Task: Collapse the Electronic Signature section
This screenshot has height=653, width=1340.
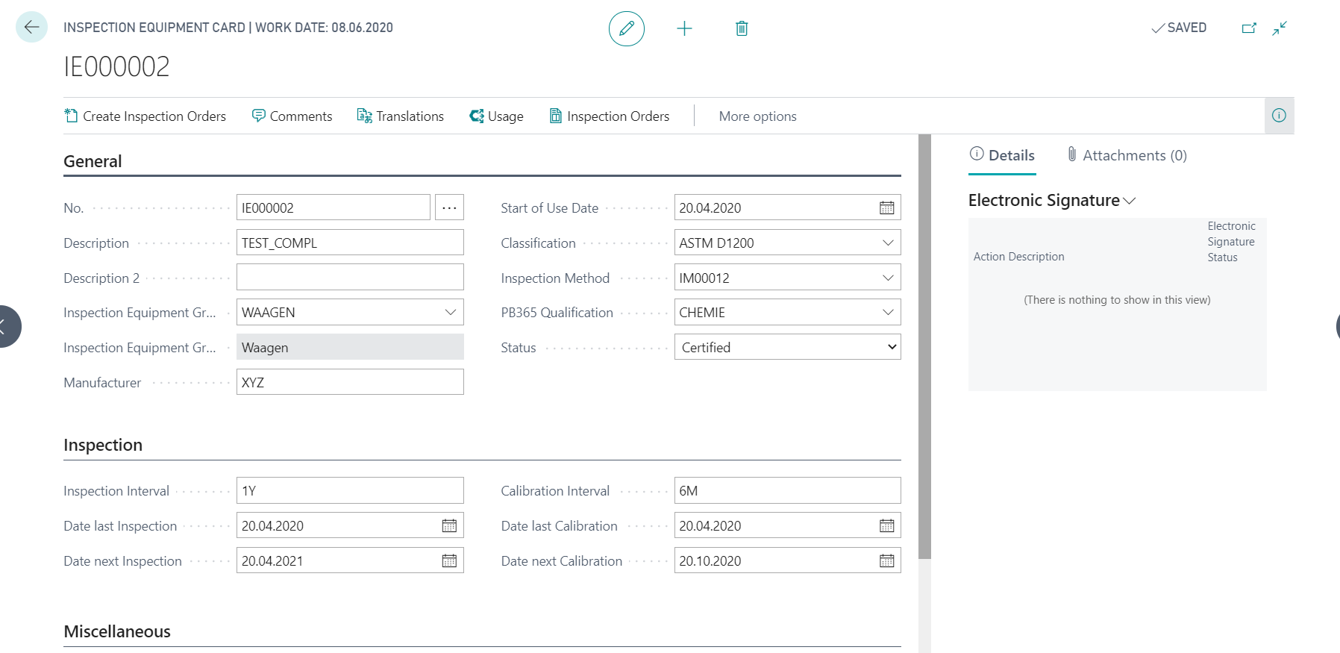Action: point(1051,201)
